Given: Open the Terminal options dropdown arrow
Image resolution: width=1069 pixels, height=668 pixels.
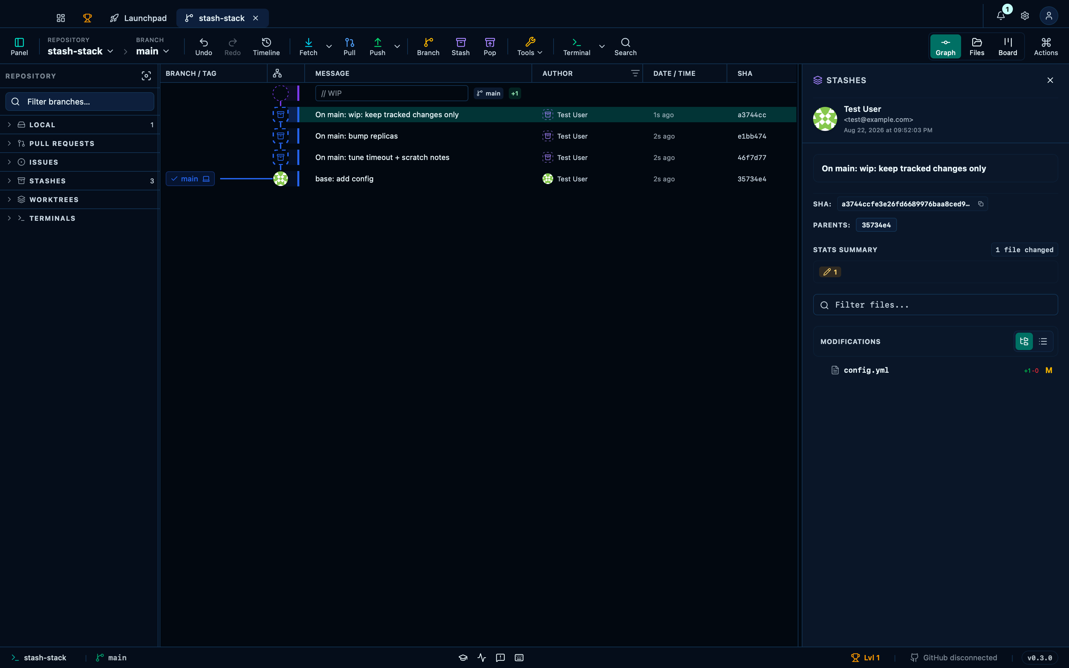Looking at the screenshot, I should pos(602,46).
